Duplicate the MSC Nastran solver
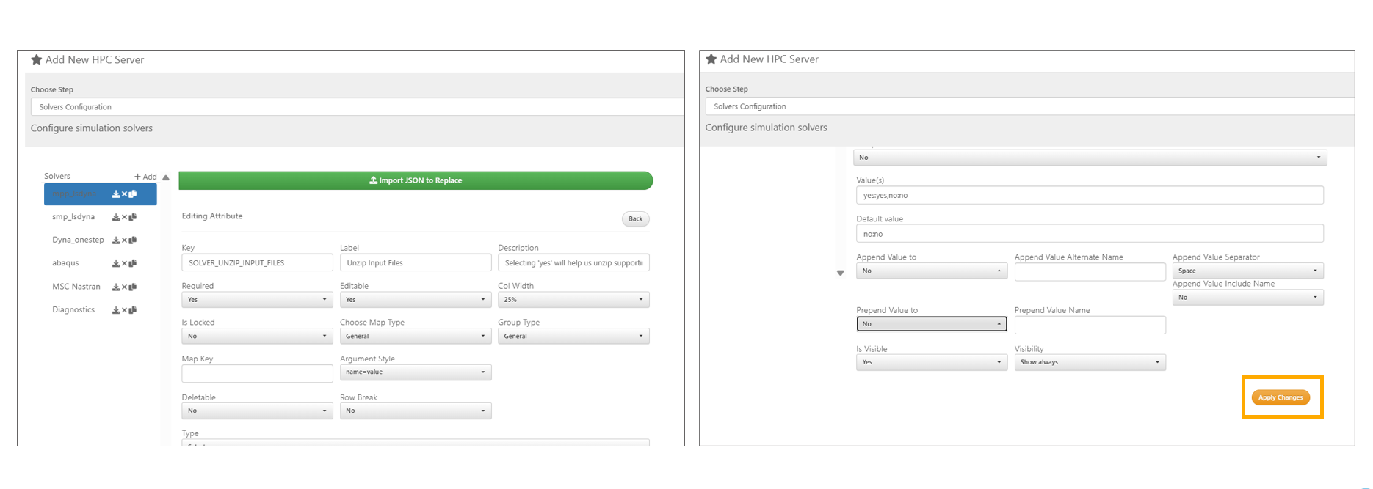This screenshot has width=1373, height=489. coord(133,287)
